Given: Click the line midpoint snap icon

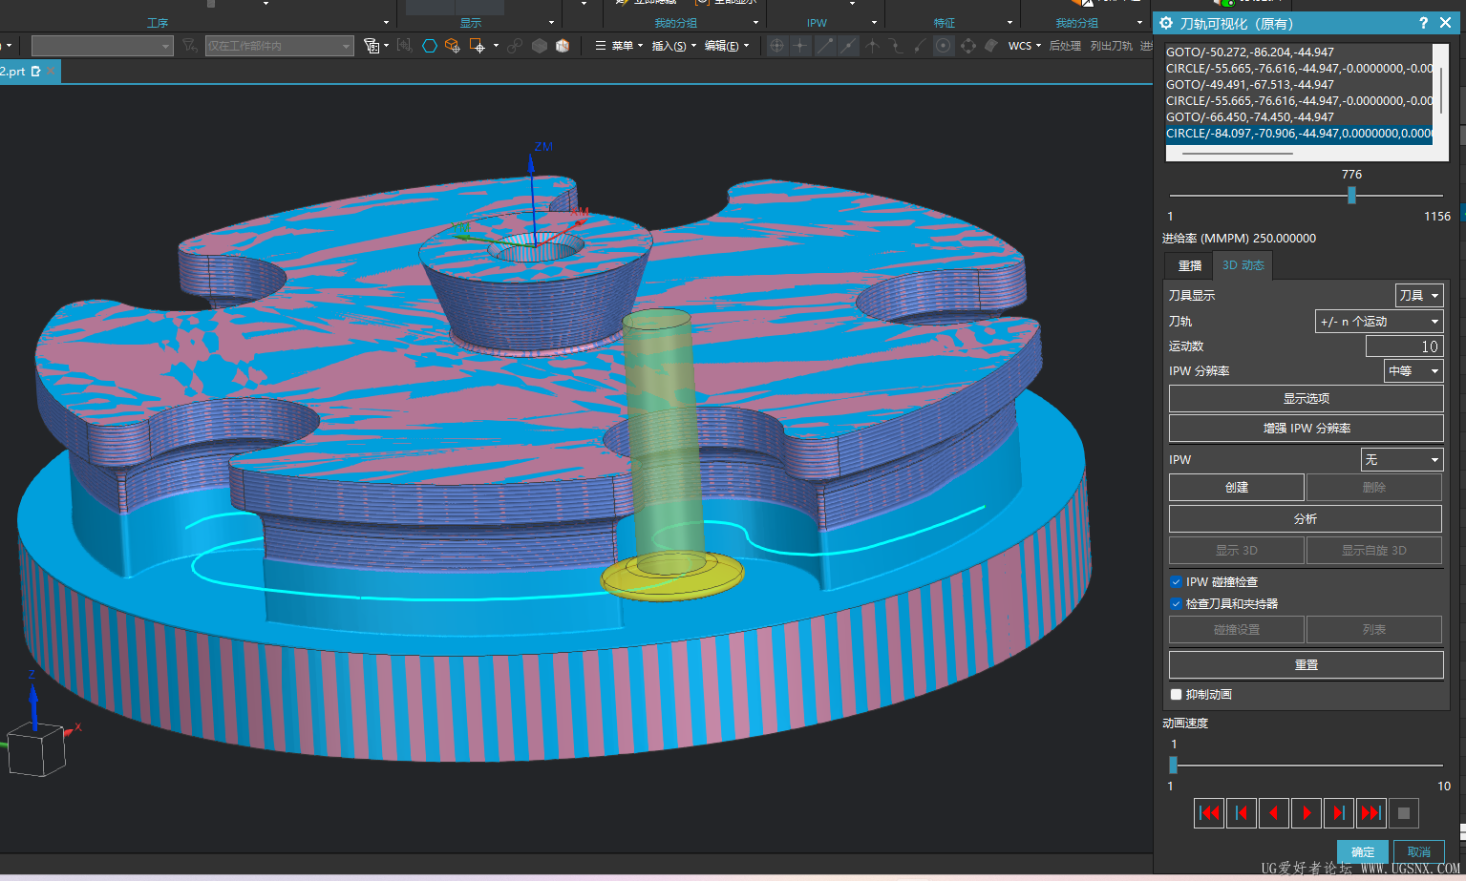Looking at the screenshot, I should point(848,46).
